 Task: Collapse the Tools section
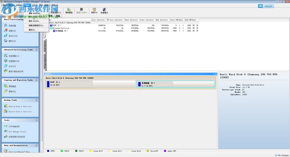(37, 120)
